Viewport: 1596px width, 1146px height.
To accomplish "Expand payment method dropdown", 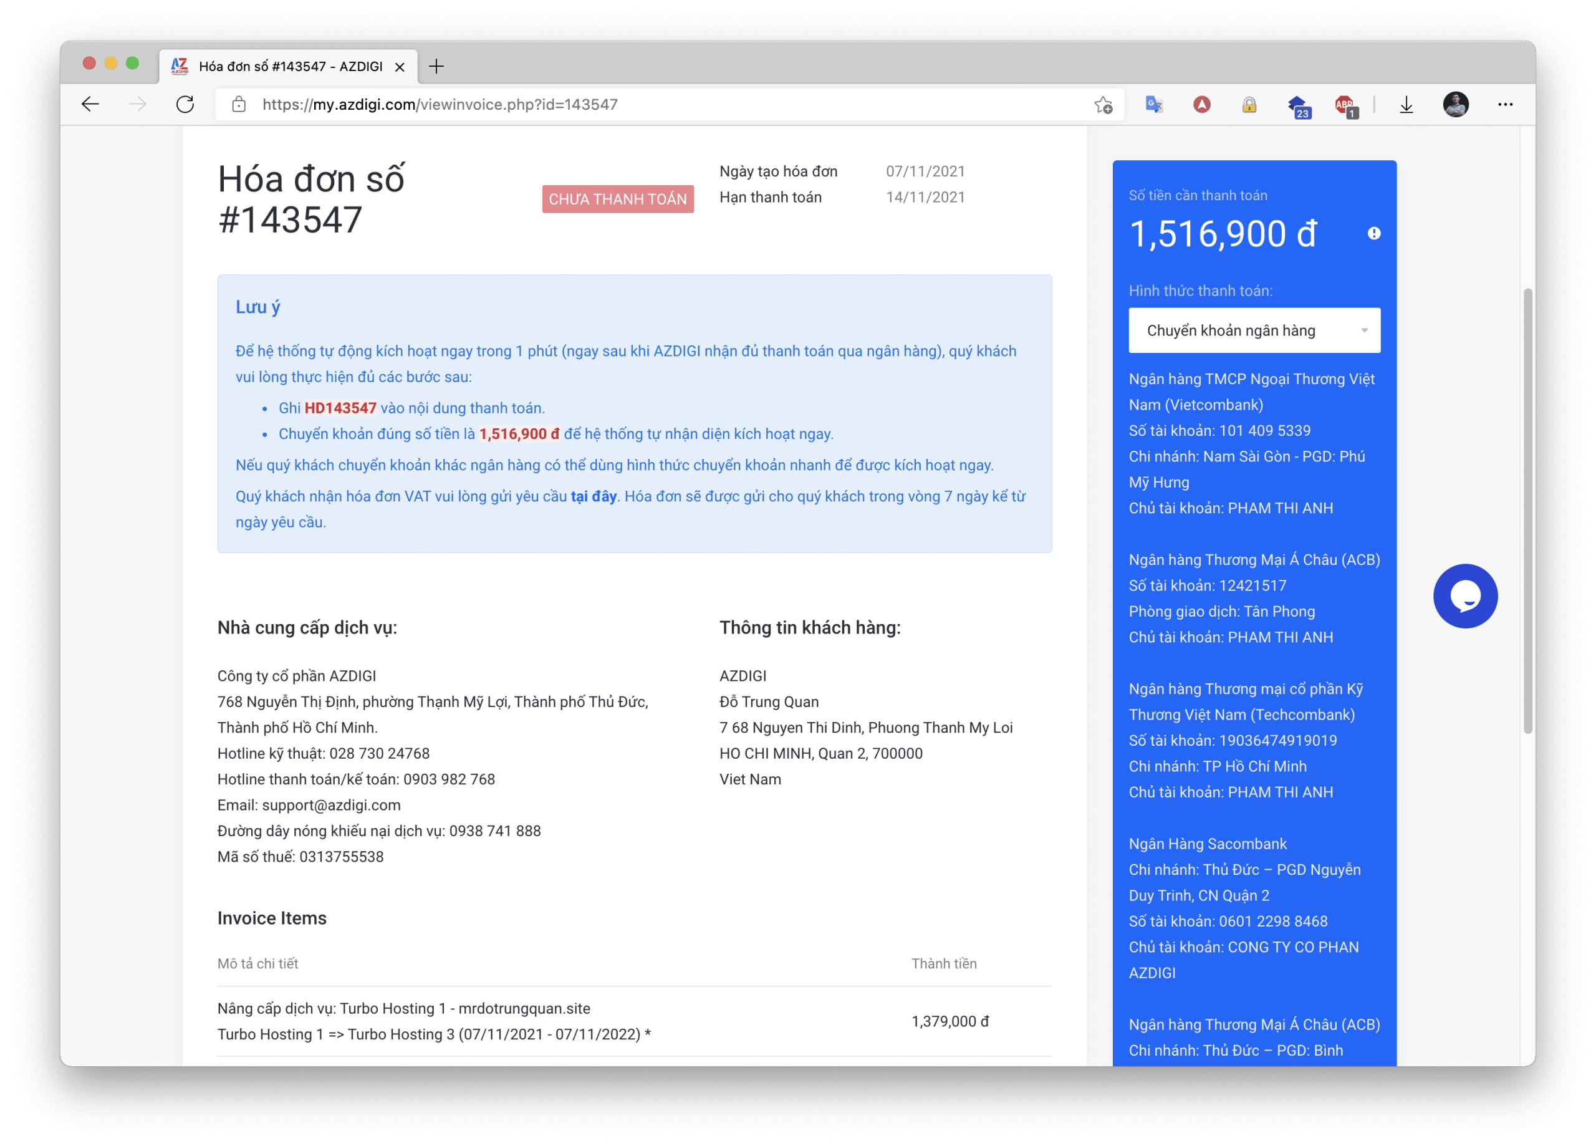I will [1254, 330].
